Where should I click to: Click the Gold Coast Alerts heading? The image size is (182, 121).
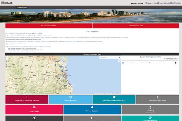(x=92, y=31)
